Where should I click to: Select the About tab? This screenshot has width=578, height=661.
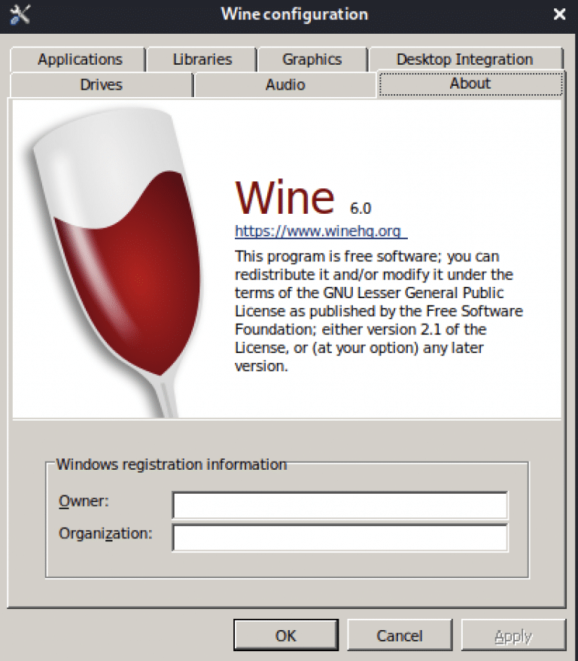point(470,84)
